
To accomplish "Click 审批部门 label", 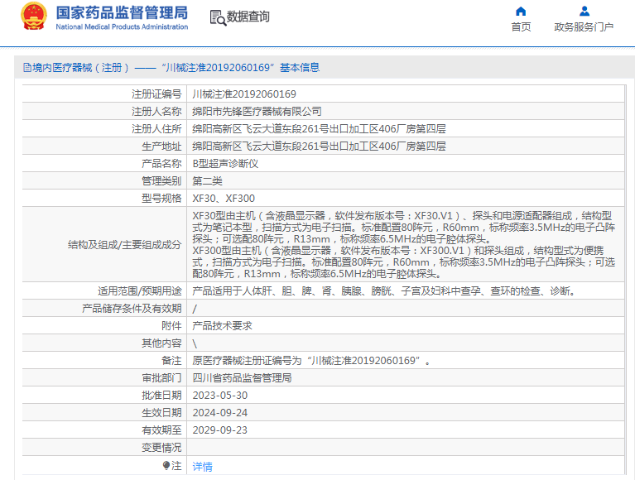I will click(x=161, y=378).
